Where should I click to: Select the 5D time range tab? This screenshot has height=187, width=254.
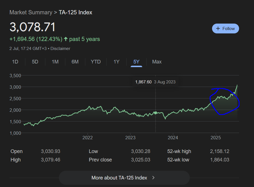click(35, 62)
